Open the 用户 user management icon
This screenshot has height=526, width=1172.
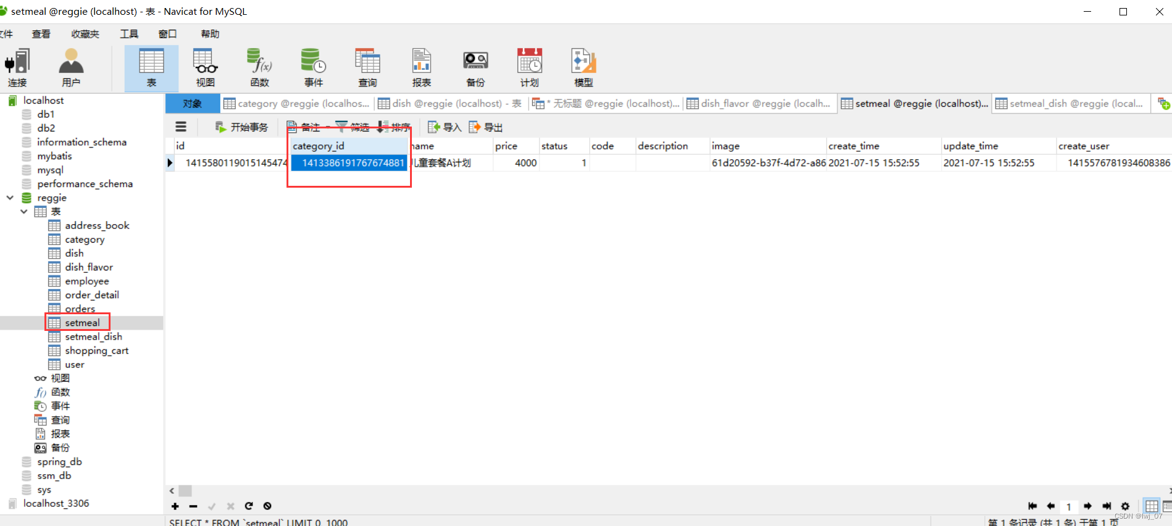(71, 67)
